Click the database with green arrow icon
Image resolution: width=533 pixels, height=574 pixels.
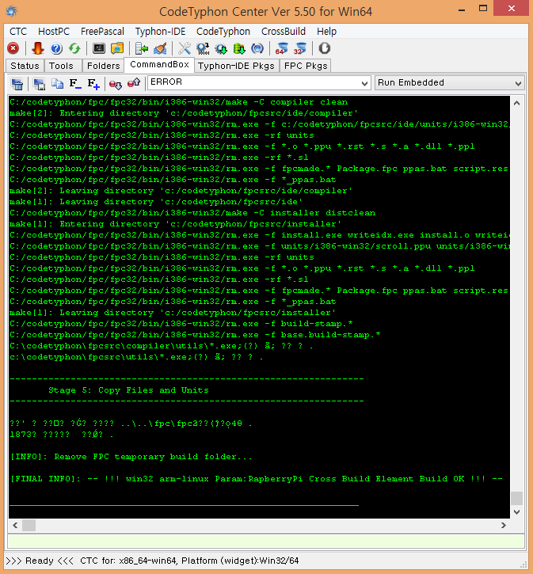point(239,48)
